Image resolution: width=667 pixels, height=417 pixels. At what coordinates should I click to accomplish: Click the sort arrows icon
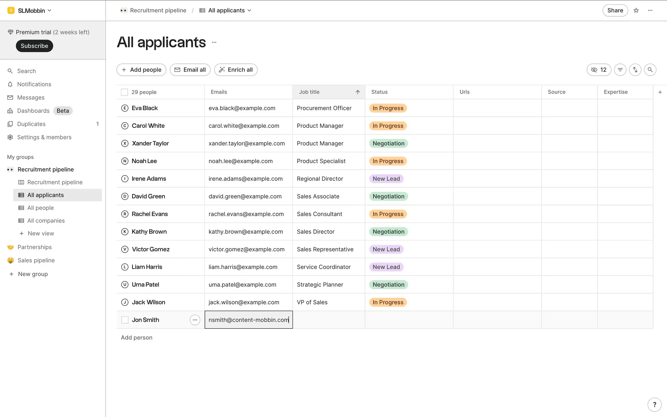click(635, 70)
